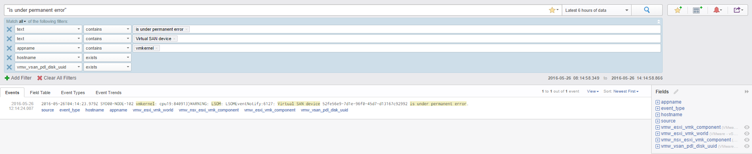Click the 'event_type' field link under the event
The width and height of the screenshot is (752, 154).
pyautogui.click(x=70, y=110)
